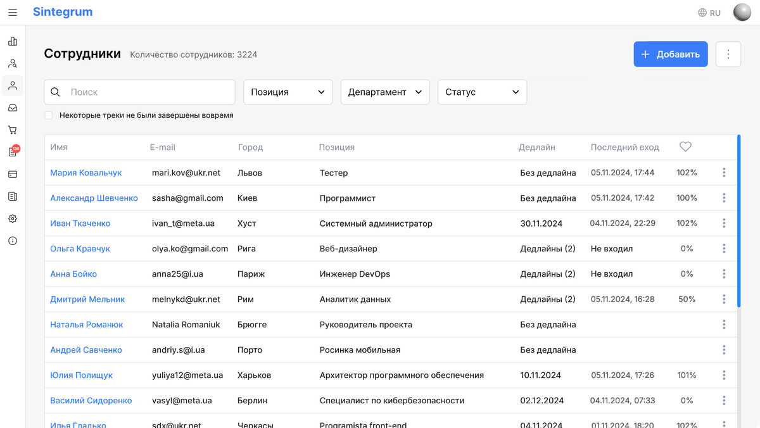760x428 pixels.
Task: Open employee Анна Бойко
Action: point(73,274)
